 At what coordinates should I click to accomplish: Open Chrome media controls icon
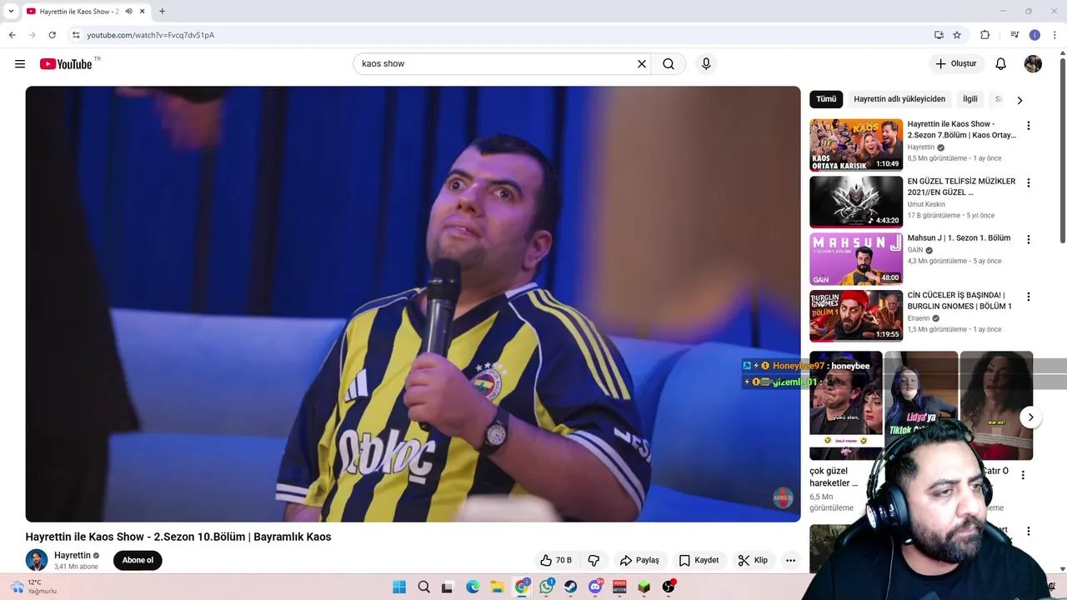(x=1014, y=35)
